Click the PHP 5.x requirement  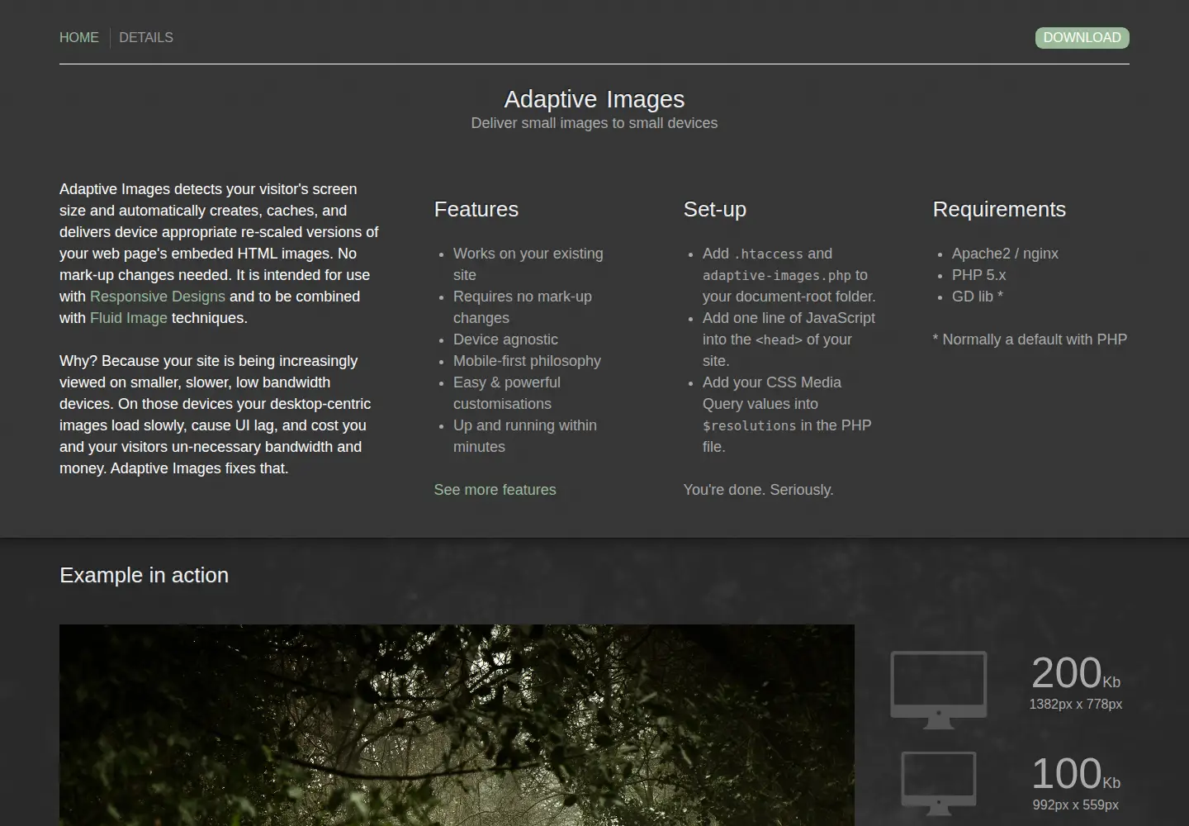coord(978,275)
